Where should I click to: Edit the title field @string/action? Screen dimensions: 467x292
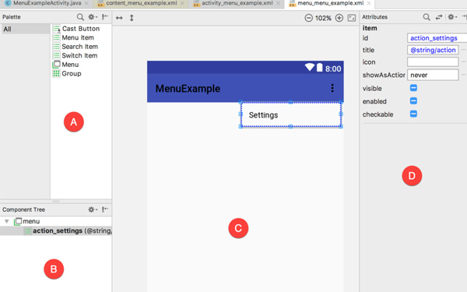433,50
